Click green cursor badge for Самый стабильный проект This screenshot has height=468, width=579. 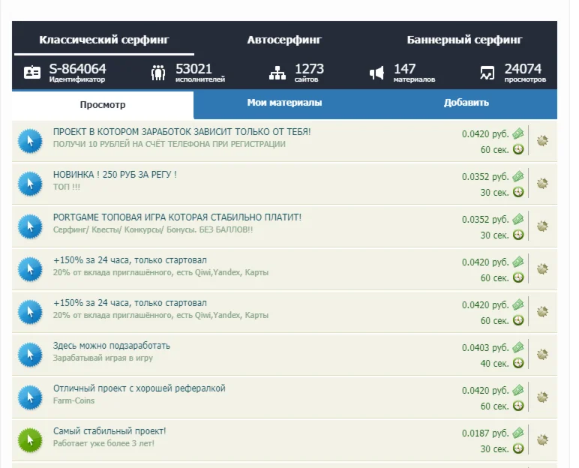pyautogui.click(x=30, y=440)
